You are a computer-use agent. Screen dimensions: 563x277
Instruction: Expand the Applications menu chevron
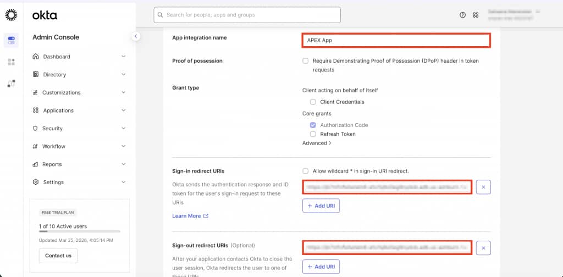[x=124, y=110]
